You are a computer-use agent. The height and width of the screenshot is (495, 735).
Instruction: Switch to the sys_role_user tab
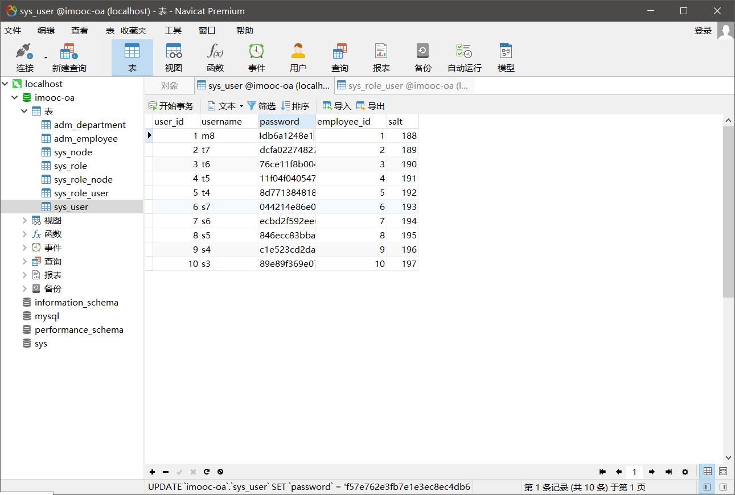404,85
